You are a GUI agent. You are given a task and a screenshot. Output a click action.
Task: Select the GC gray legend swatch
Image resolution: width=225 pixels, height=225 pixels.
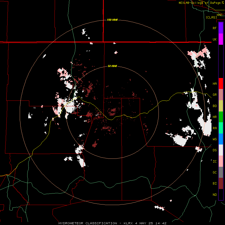click(x=221, y=172)
